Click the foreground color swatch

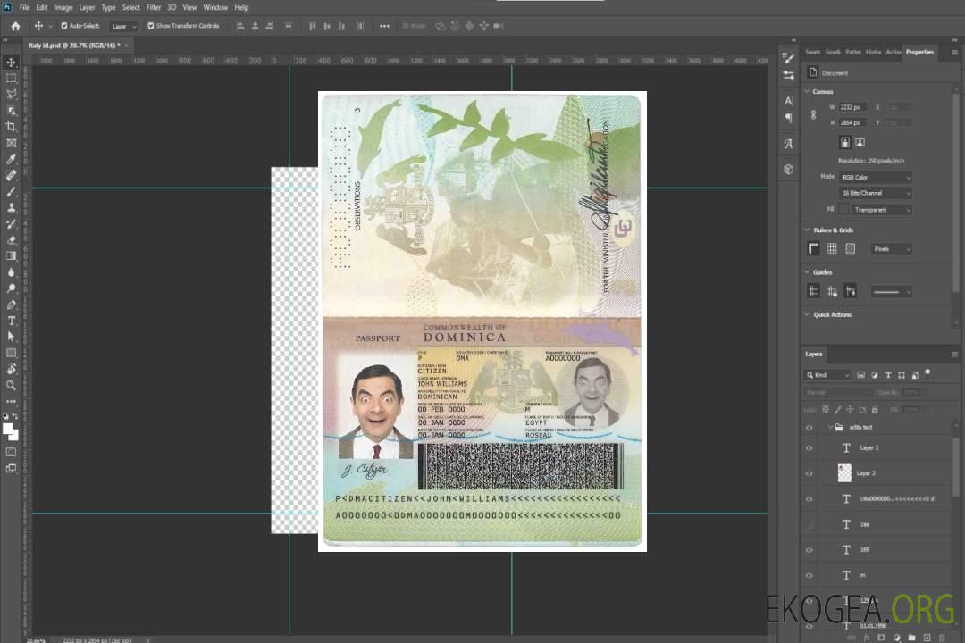tap(8, 429)
